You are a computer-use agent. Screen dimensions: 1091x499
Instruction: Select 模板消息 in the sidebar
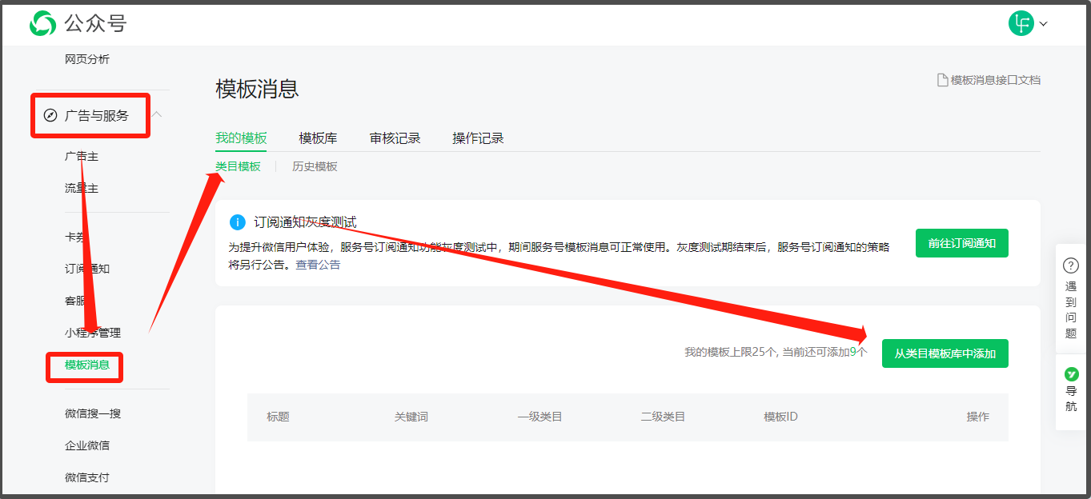[87, 365]
